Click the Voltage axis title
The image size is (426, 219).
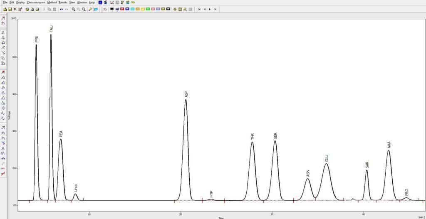(x=10, y=115)
